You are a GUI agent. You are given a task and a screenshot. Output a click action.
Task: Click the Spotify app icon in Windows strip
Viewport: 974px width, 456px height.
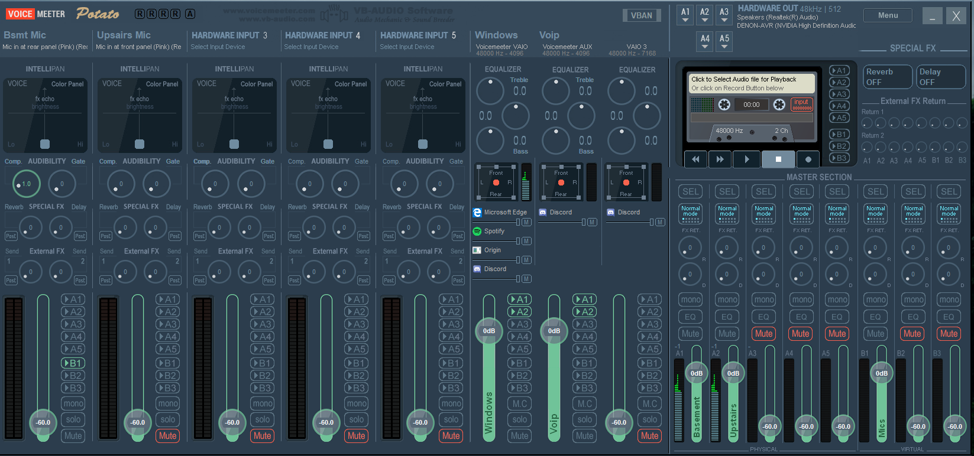(477, 231)
